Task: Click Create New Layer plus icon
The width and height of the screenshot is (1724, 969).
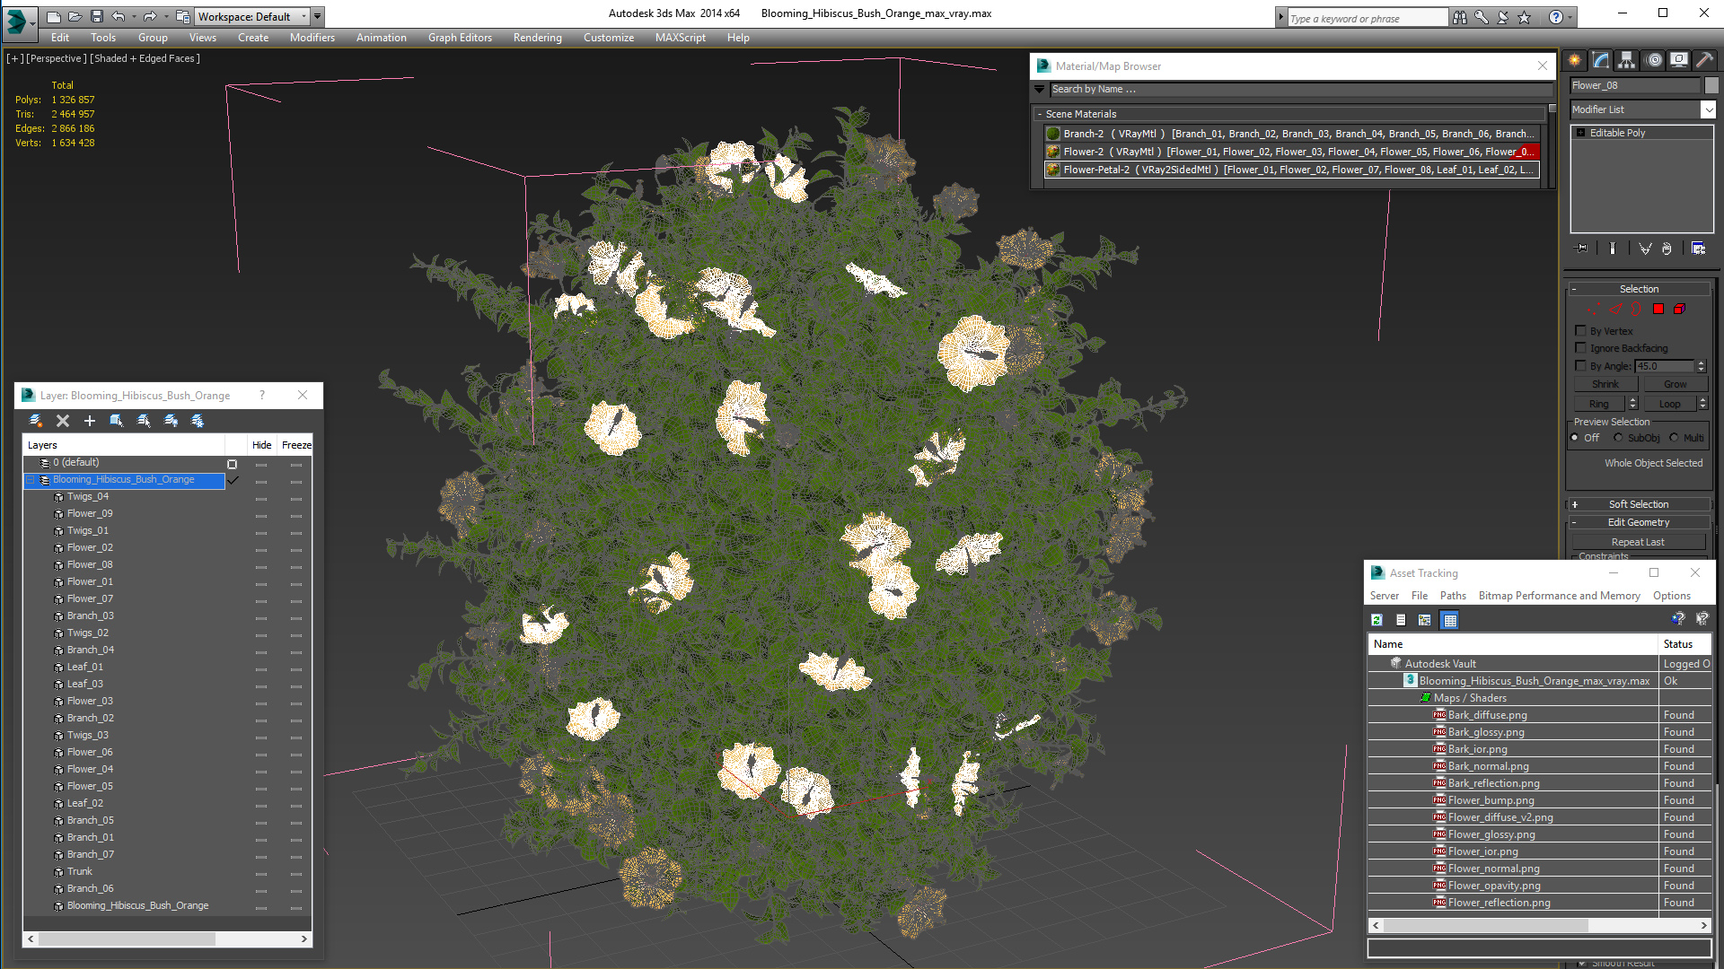Action: [90, 421]
